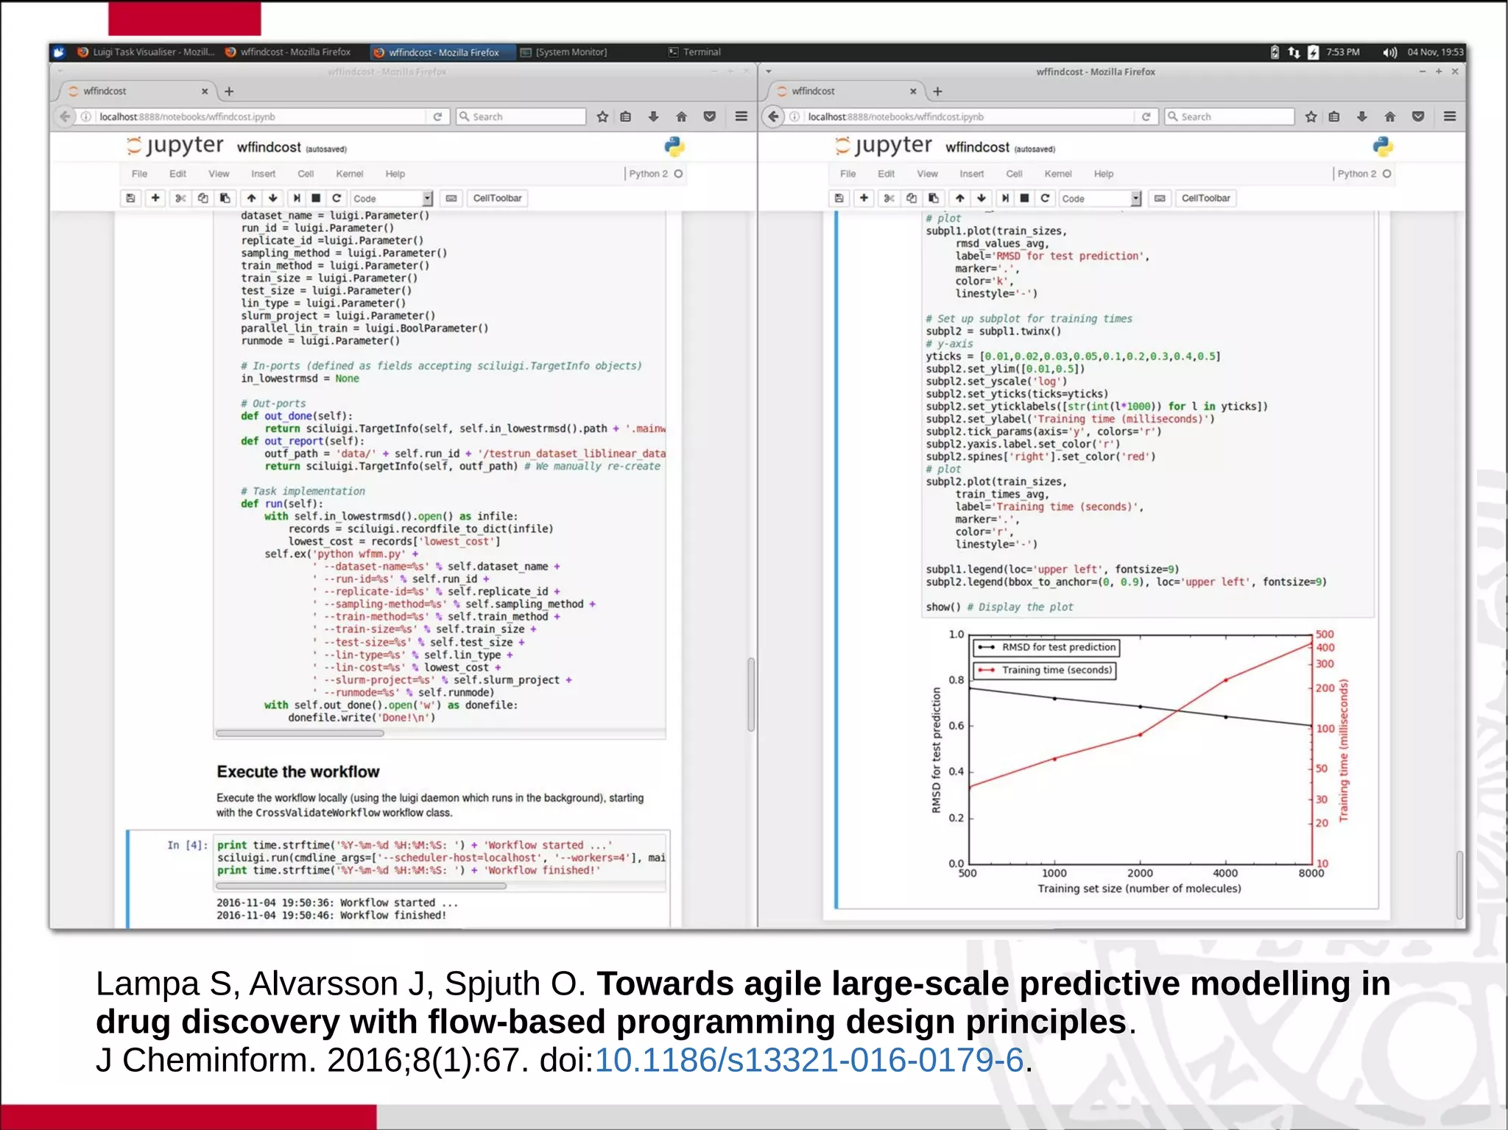Open a new tab in the left Firefox window
This screenshot has width=1508, height=1130.
pos(229,91)
